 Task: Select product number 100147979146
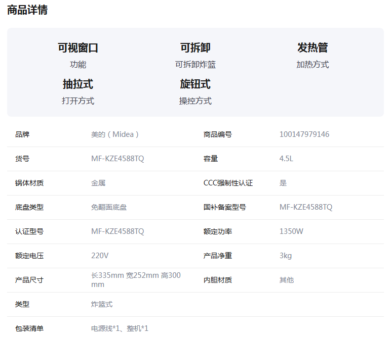coord(304,134)
